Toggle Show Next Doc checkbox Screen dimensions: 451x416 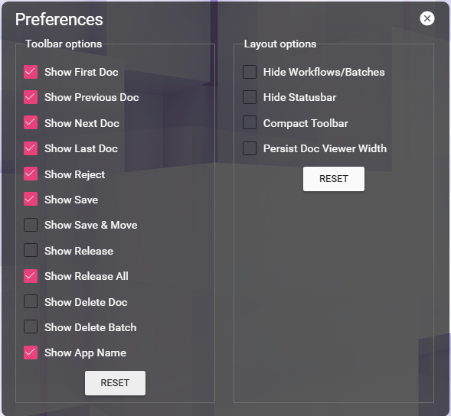click(x=31, y=122)
